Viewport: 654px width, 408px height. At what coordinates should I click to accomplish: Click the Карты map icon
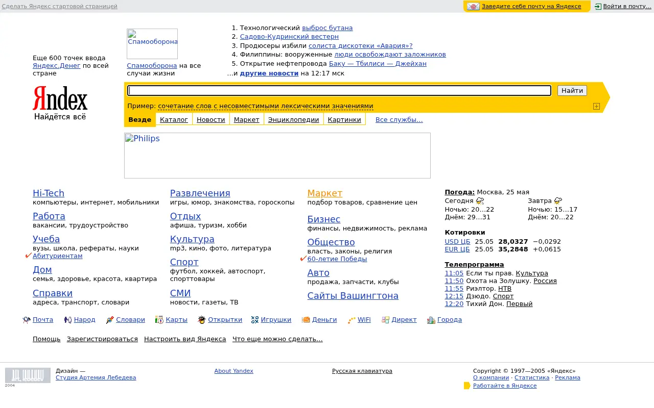click(159, 320)
